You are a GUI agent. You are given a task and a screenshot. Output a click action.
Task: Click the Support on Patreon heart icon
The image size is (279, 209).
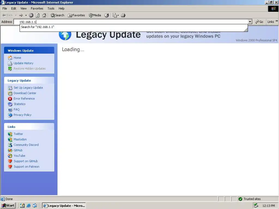[10, 167]
